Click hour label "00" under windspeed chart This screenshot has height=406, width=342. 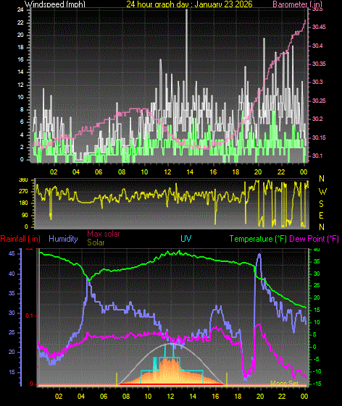(304, 172)
